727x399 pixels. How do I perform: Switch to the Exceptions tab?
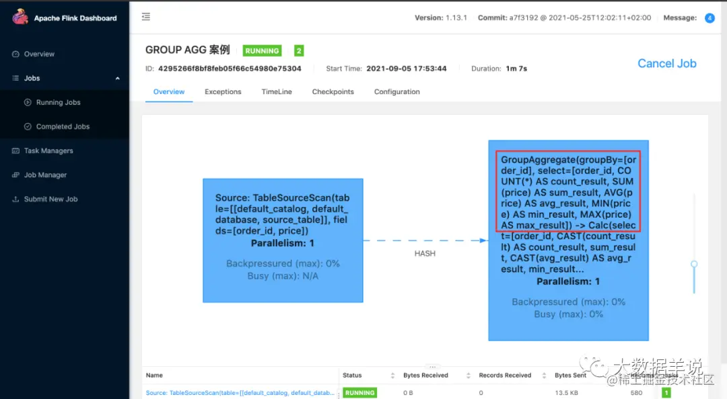(x=223, y=91)
